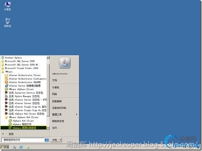The height and width of the screenshot is (151, 202).
Task: Click the vSphere 帮助文件 icon
Action: tap(10, 124)
